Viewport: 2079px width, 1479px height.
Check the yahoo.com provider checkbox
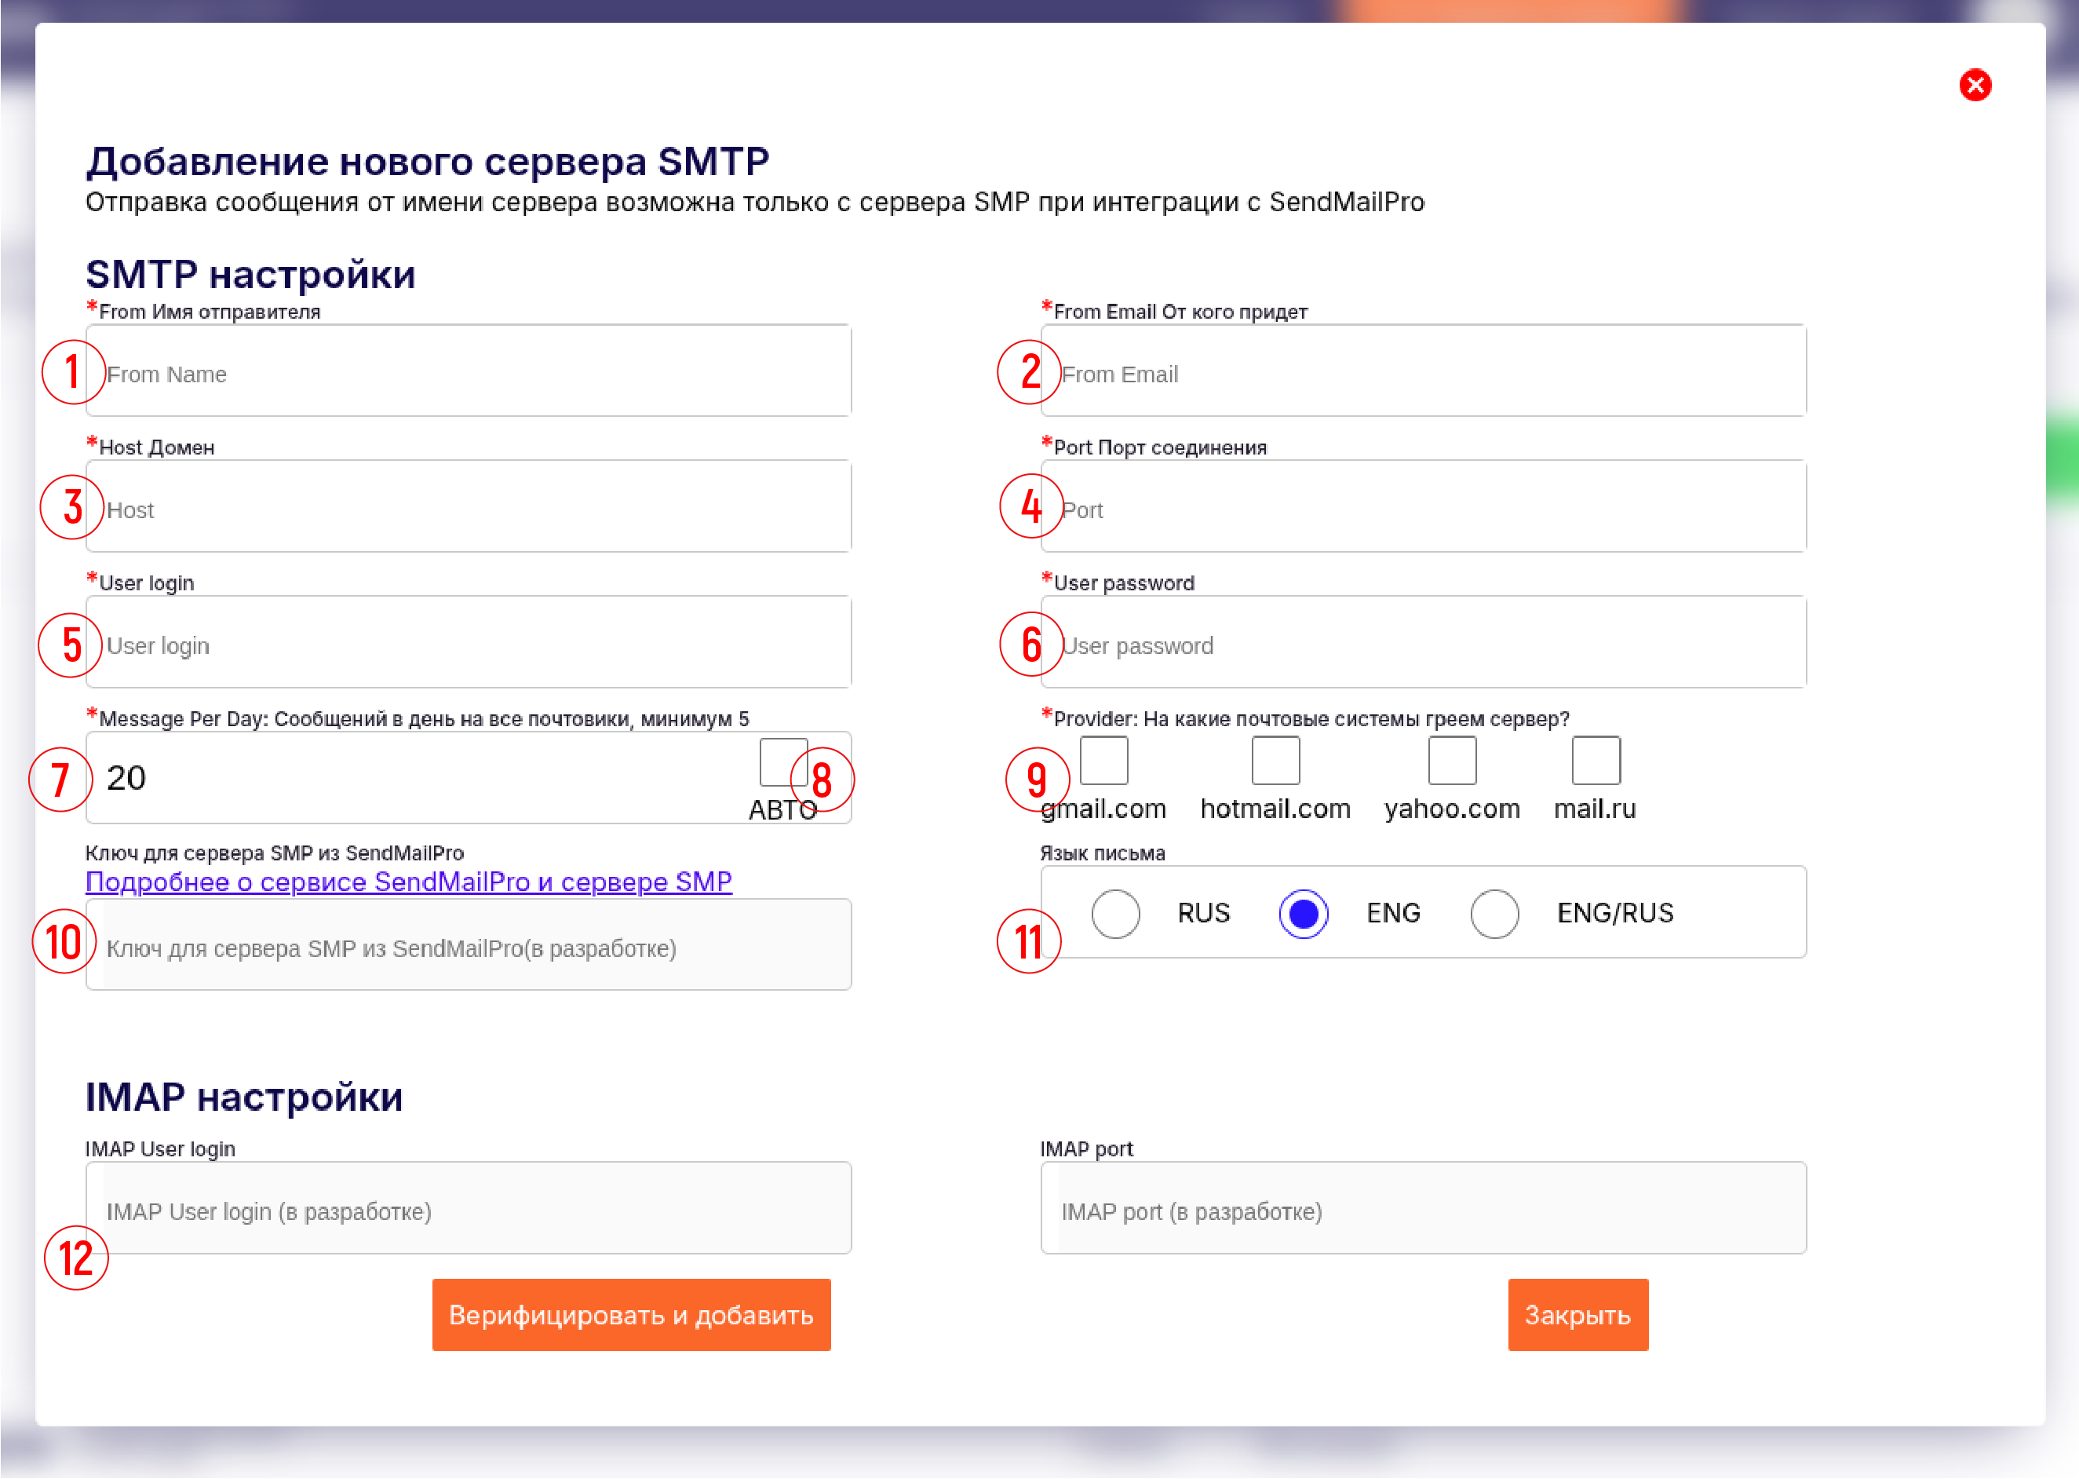pyautogui.click(x=1452, y=761)
